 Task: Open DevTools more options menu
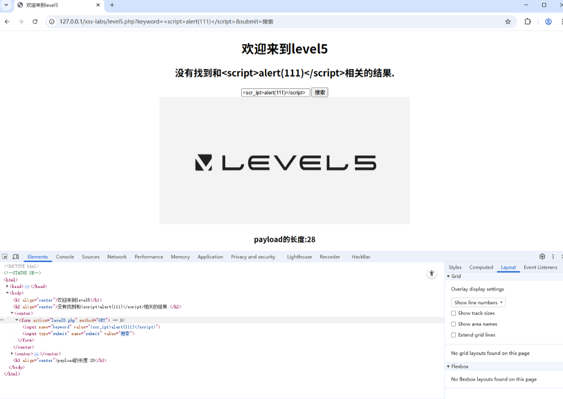point(553,257)
